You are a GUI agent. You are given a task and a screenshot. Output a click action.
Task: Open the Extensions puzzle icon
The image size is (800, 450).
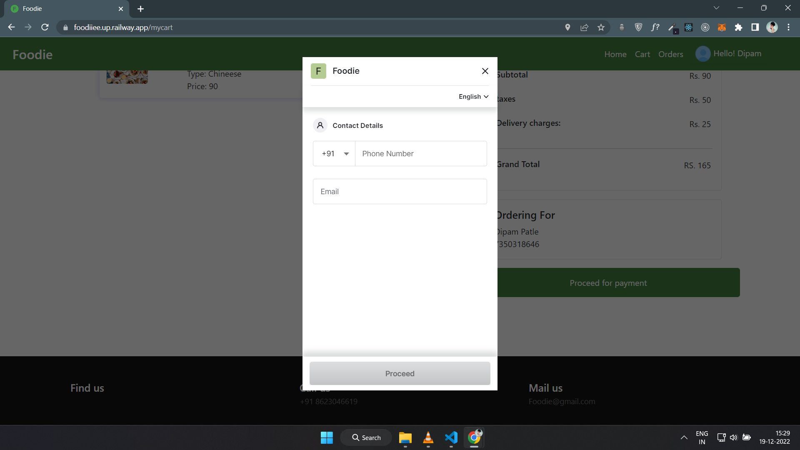pyautogui.click(x=738, y=27)
